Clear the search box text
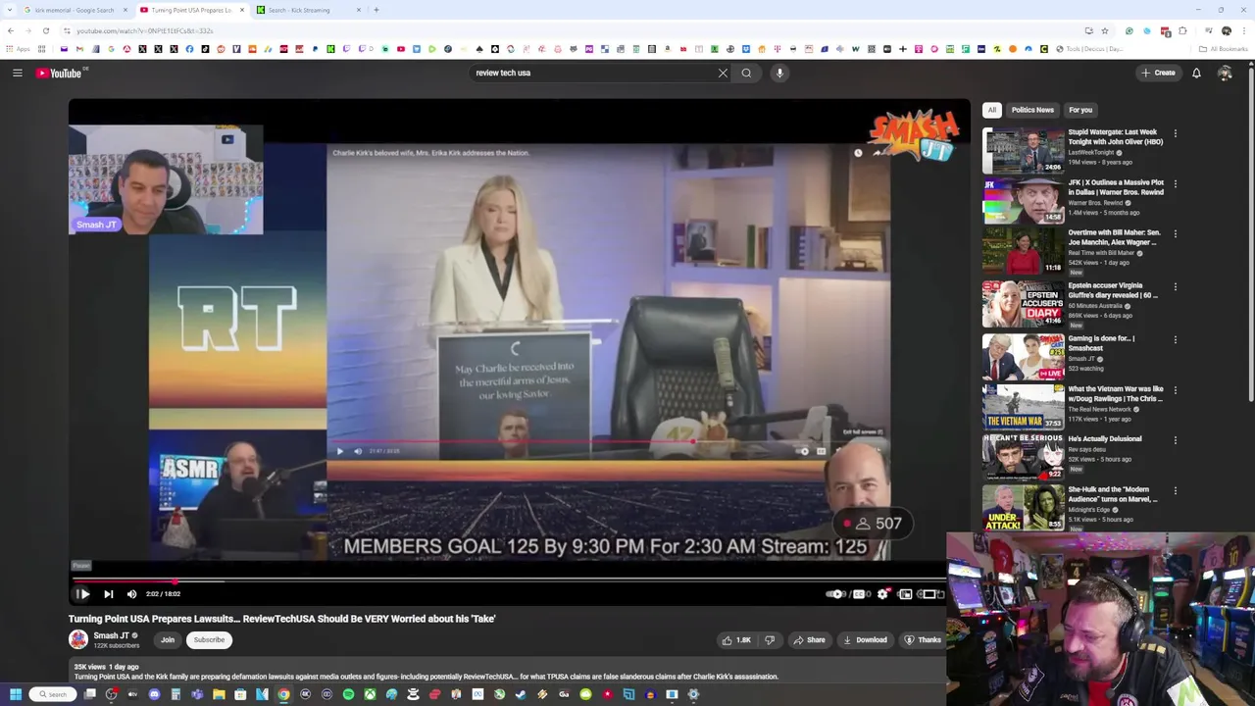Screen dimensions: 1255x706 click(723, 73)
